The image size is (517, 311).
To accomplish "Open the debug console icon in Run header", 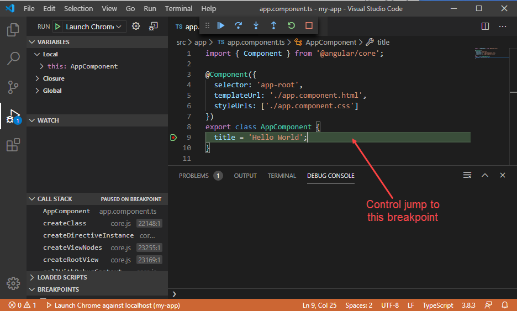I will coord(154,27).
